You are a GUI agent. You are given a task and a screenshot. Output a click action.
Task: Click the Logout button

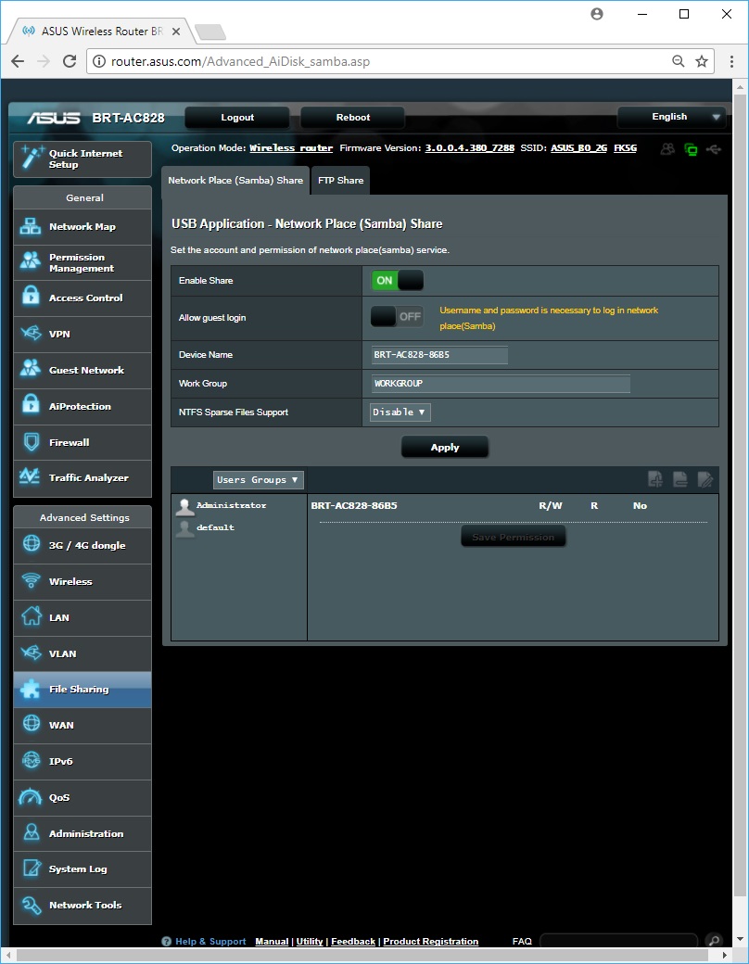pos(237,118)
